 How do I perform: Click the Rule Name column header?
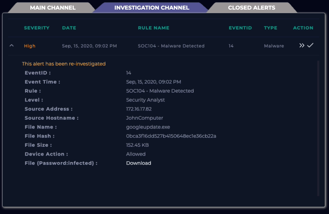pos(153,28)
